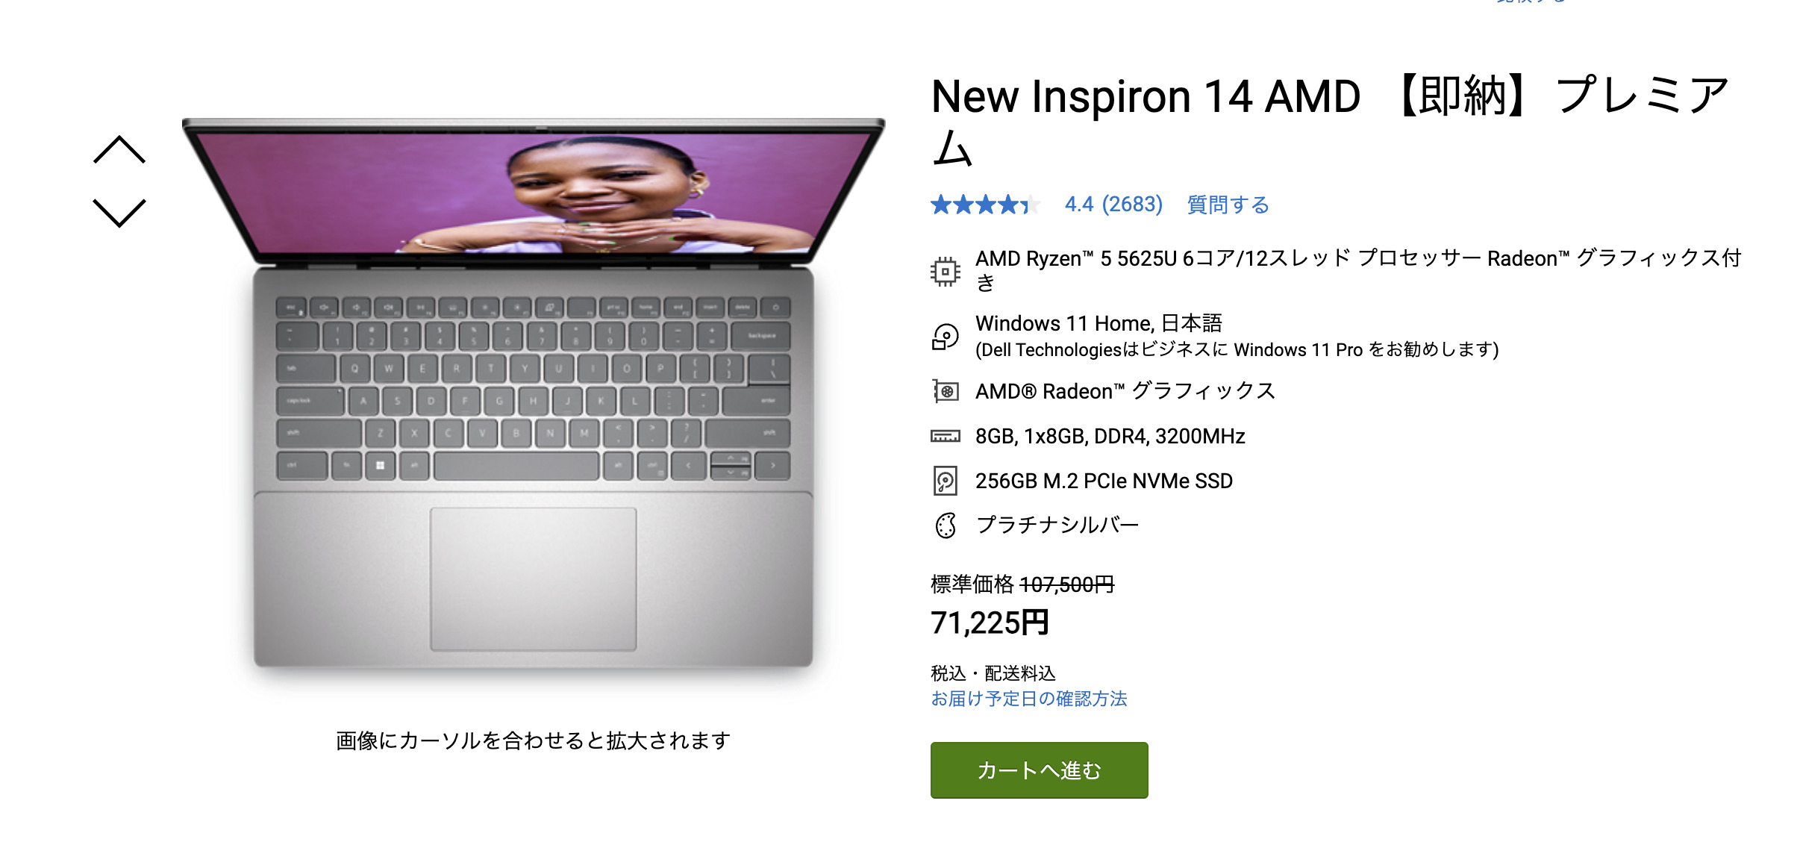1797x842 pixels.
Task: Click the hard drive icon beside 256GB SSD
Action: 946,481
